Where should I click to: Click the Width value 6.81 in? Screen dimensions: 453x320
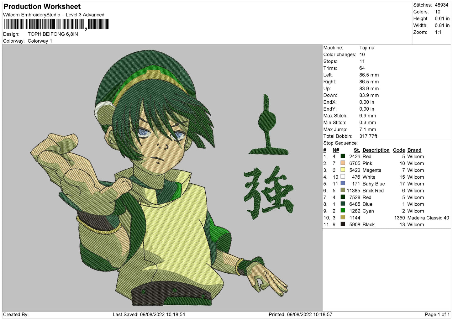pyautogui.click(x=442, y=25)
